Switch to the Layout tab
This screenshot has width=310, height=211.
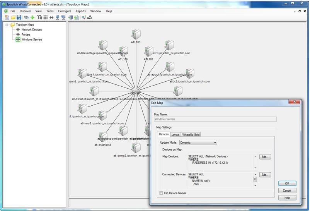tap(175, 135)
